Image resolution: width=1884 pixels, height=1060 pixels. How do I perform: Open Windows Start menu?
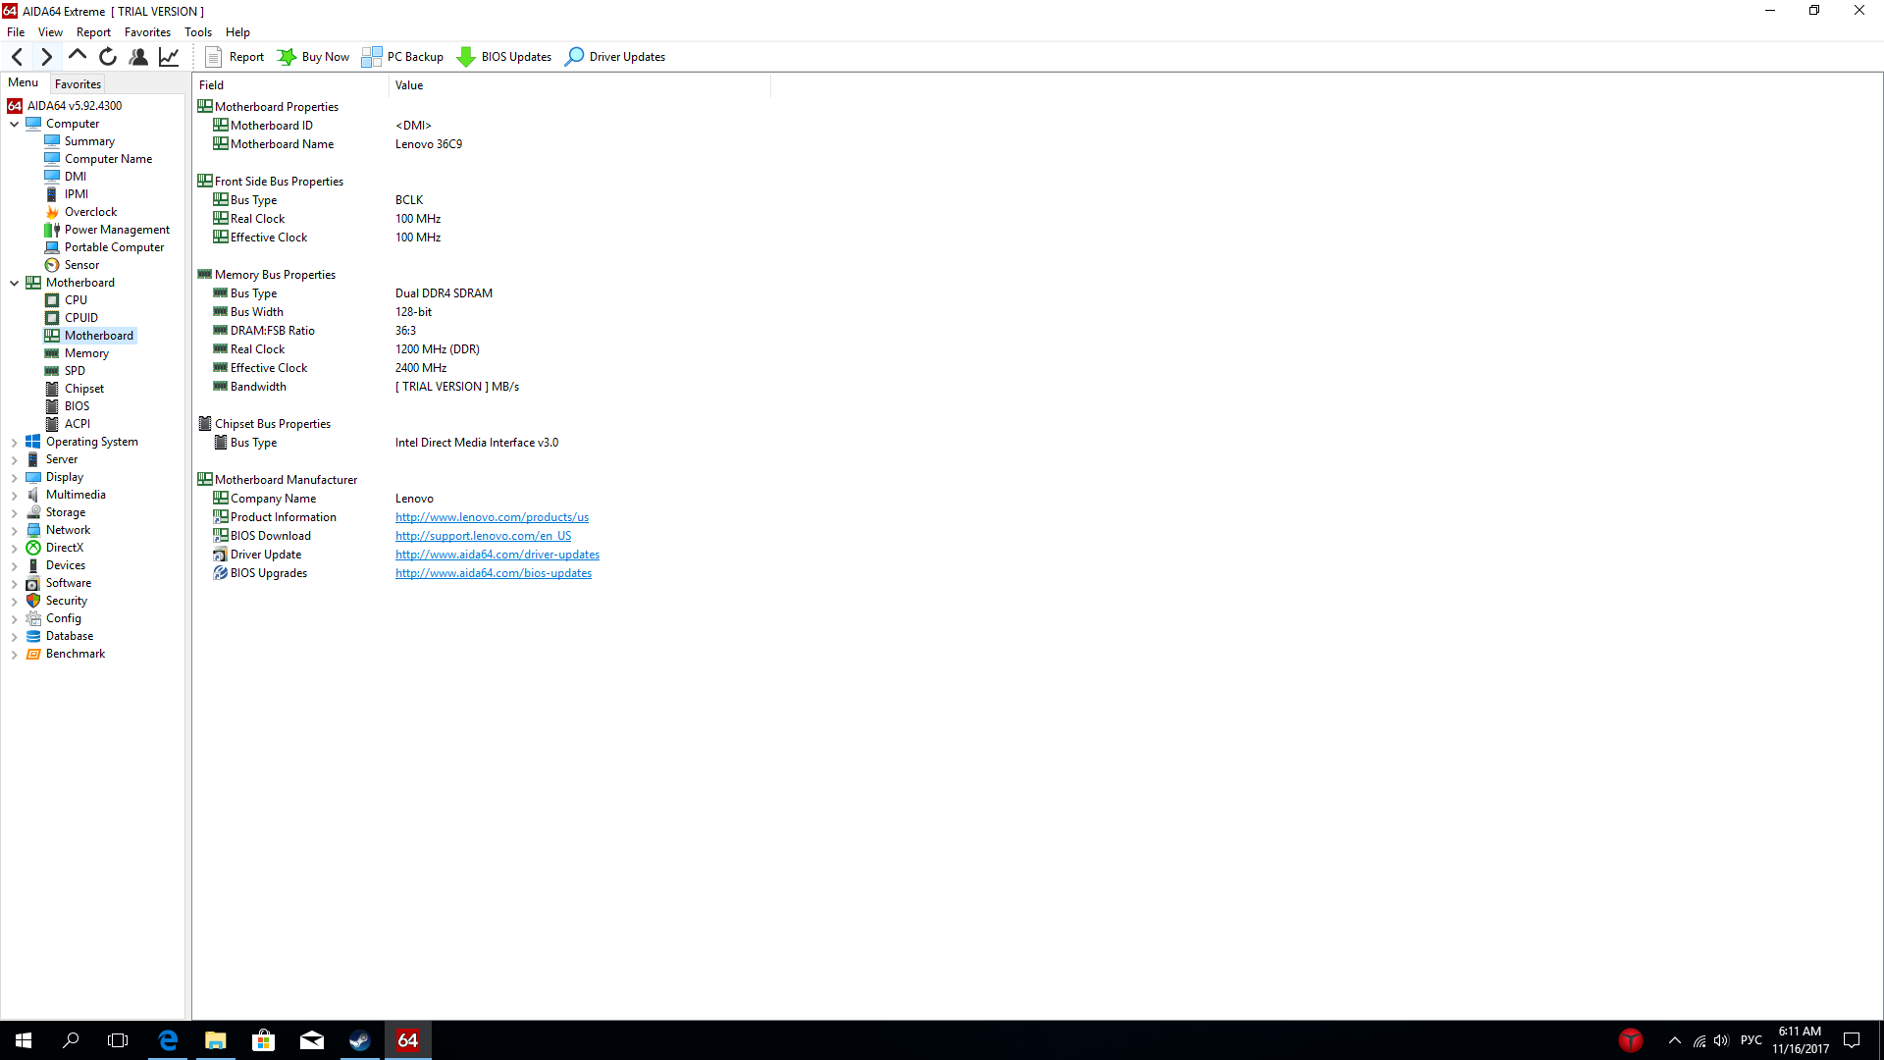tap(24, 1040)
